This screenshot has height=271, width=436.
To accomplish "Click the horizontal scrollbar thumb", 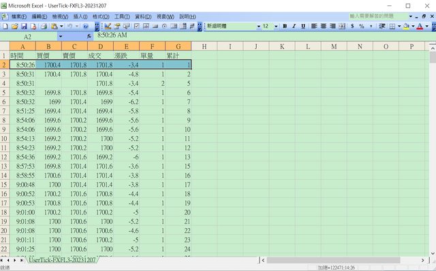I will pyautogui.click(x=333, y=260).
